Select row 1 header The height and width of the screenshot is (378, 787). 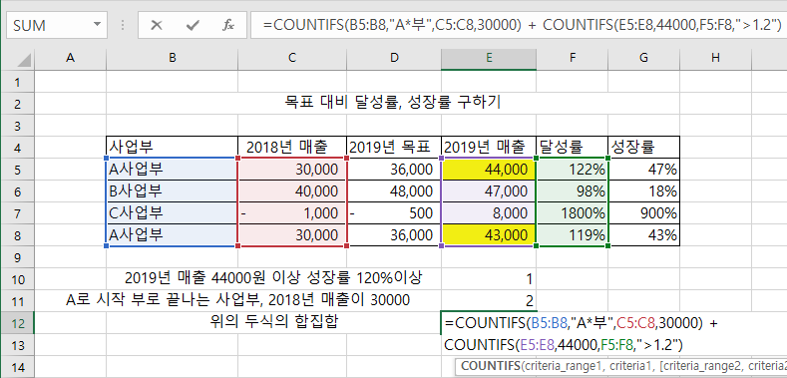tap(18, 82)
